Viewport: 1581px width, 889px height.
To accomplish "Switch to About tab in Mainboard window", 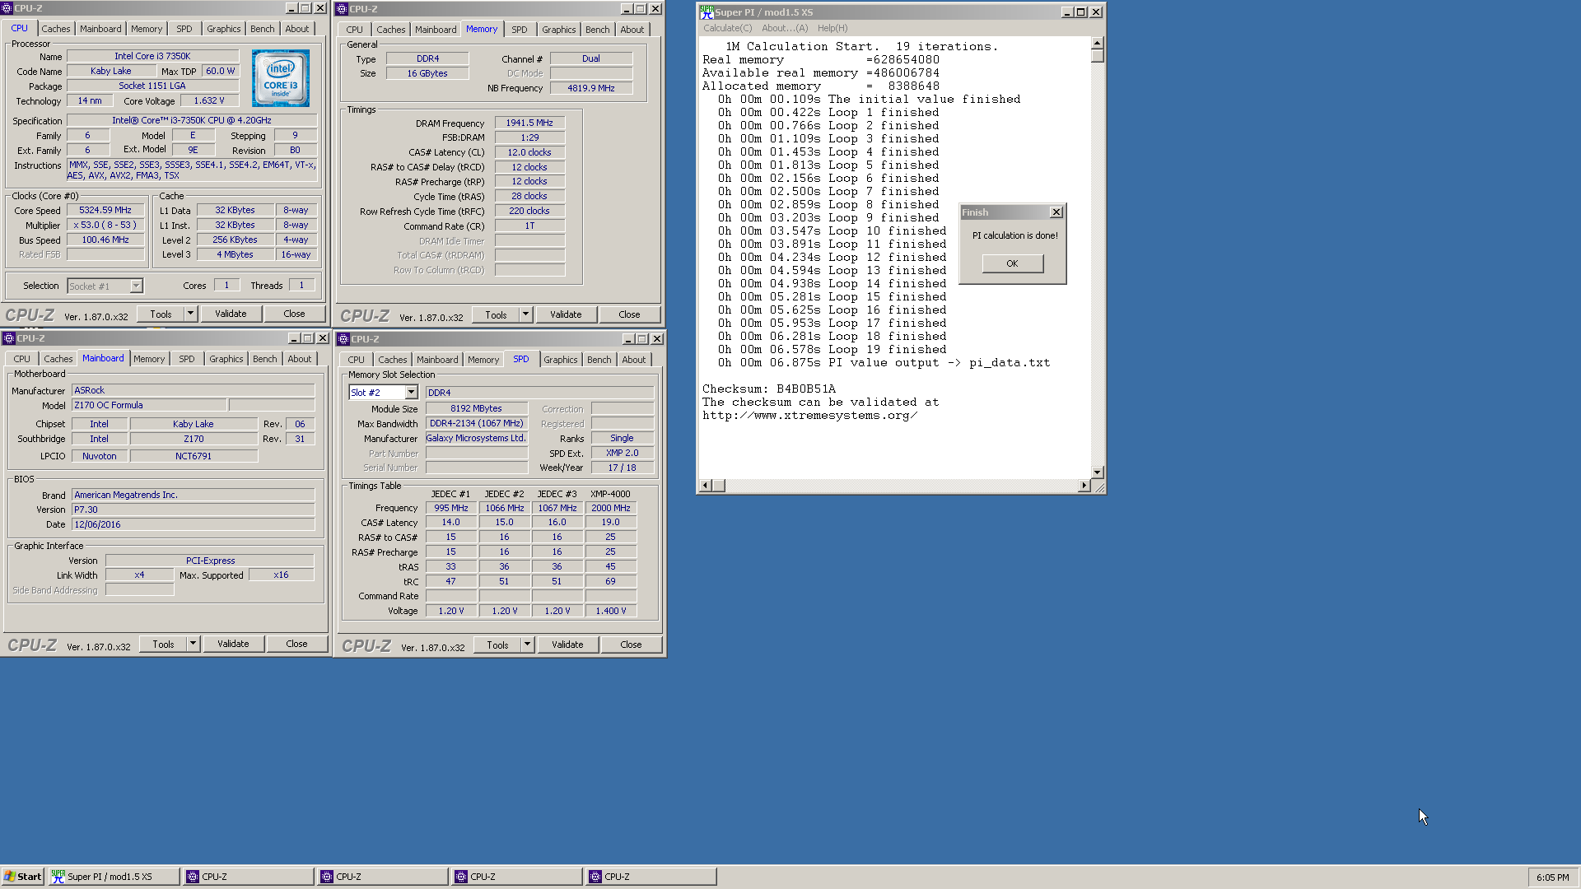I will [300, 359].
